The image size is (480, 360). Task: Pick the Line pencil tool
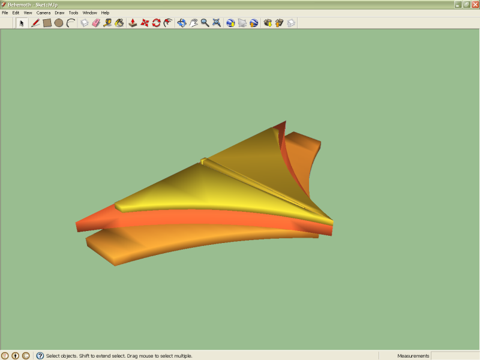(35, 23)
